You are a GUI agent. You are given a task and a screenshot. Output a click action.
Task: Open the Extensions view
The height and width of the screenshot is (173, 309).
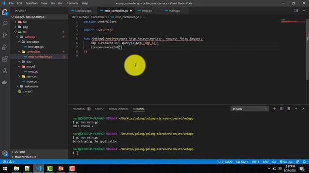[x=5, y=59]
